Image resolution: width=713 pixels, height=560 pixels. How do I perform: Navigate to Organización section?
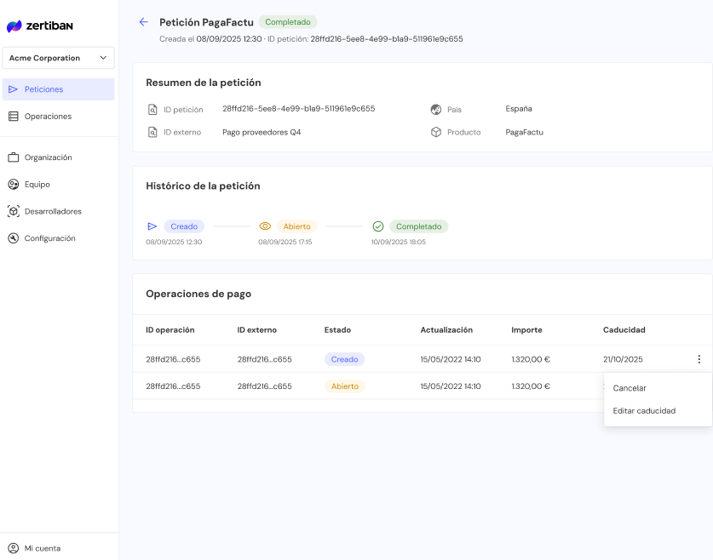pos(48,157)
